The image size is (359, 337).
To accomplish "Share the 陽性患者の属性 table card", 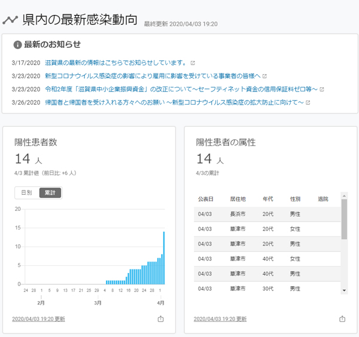I will pos(342,319).
